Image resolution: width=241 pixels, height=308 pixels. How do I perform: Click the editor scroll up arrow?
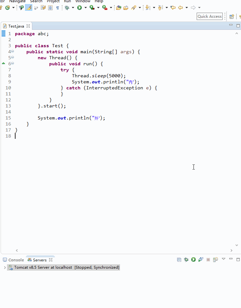[x=237, y=33]
